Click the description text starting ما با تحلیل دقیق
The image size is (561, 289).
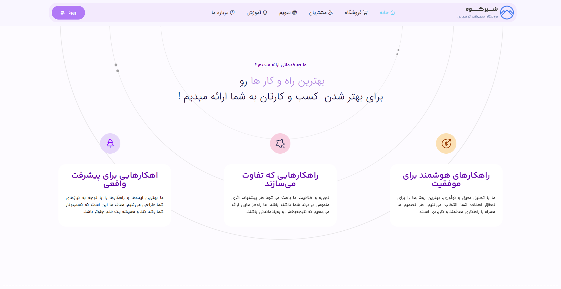(x=446, y=204)
